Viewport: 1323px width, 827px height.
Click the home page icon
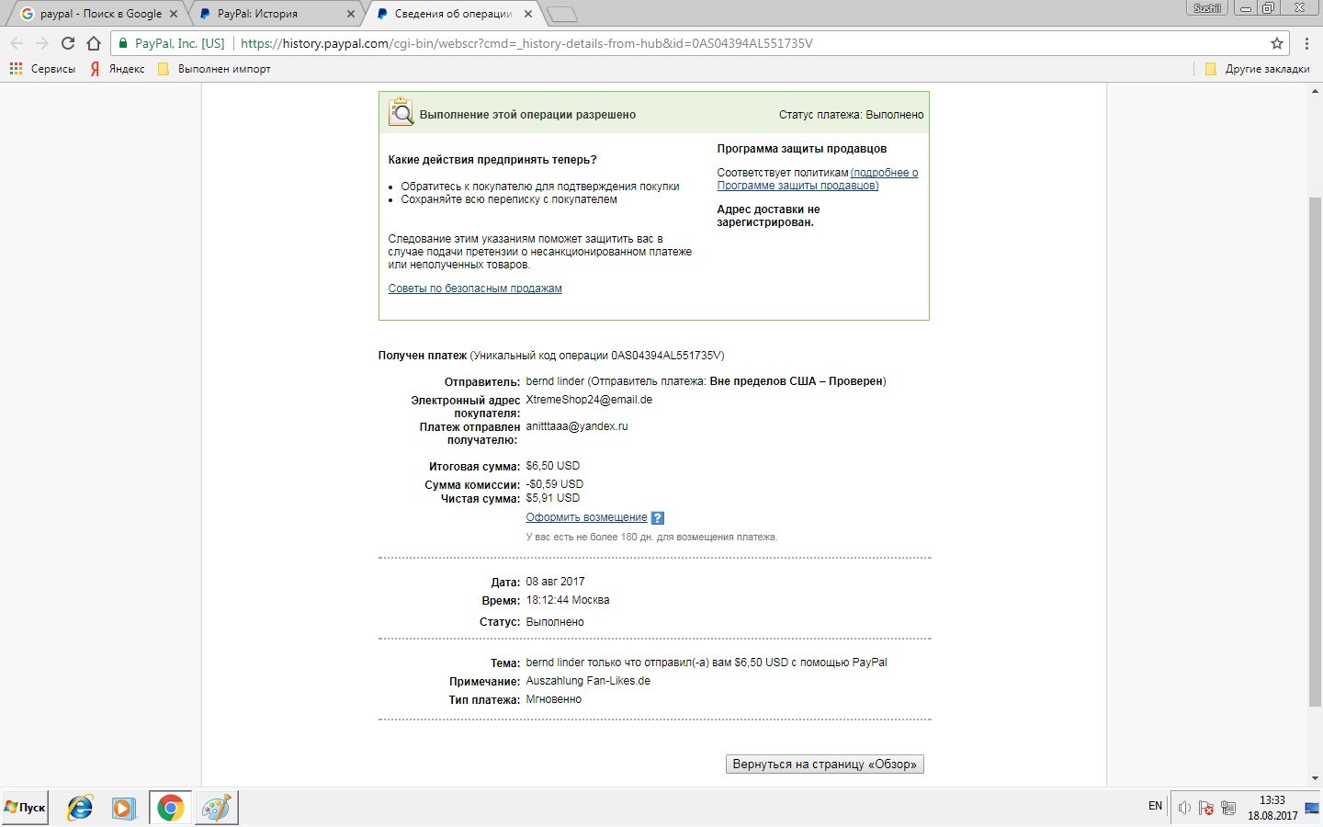click(94, 43)
